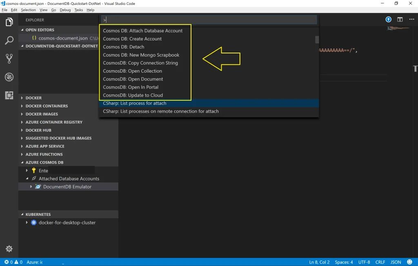Viewport: 418px width, 266px height.
Task: Click the plug icon of Attached Database Accounts
Action: pos(34,178)
